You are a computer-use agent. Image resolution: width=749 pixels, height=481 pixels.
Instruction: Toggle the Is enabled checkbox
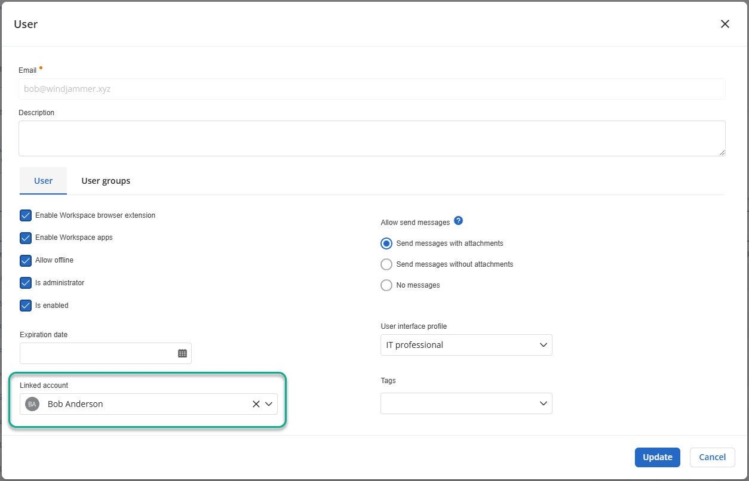click(26, 306)
